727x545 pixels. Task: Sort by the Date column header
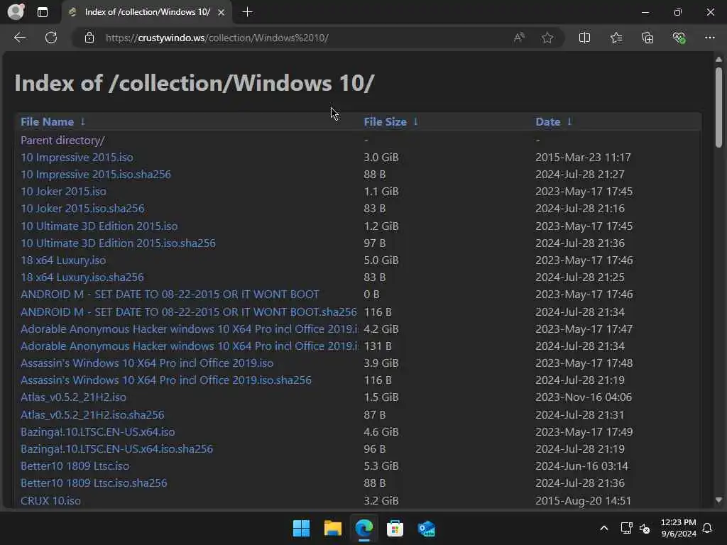[x=547, y=122]
